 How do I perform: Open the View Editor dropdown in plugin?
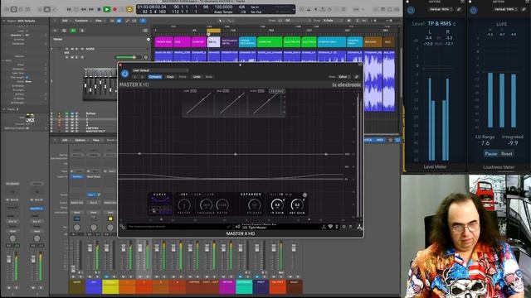click(x=344, y=77)
